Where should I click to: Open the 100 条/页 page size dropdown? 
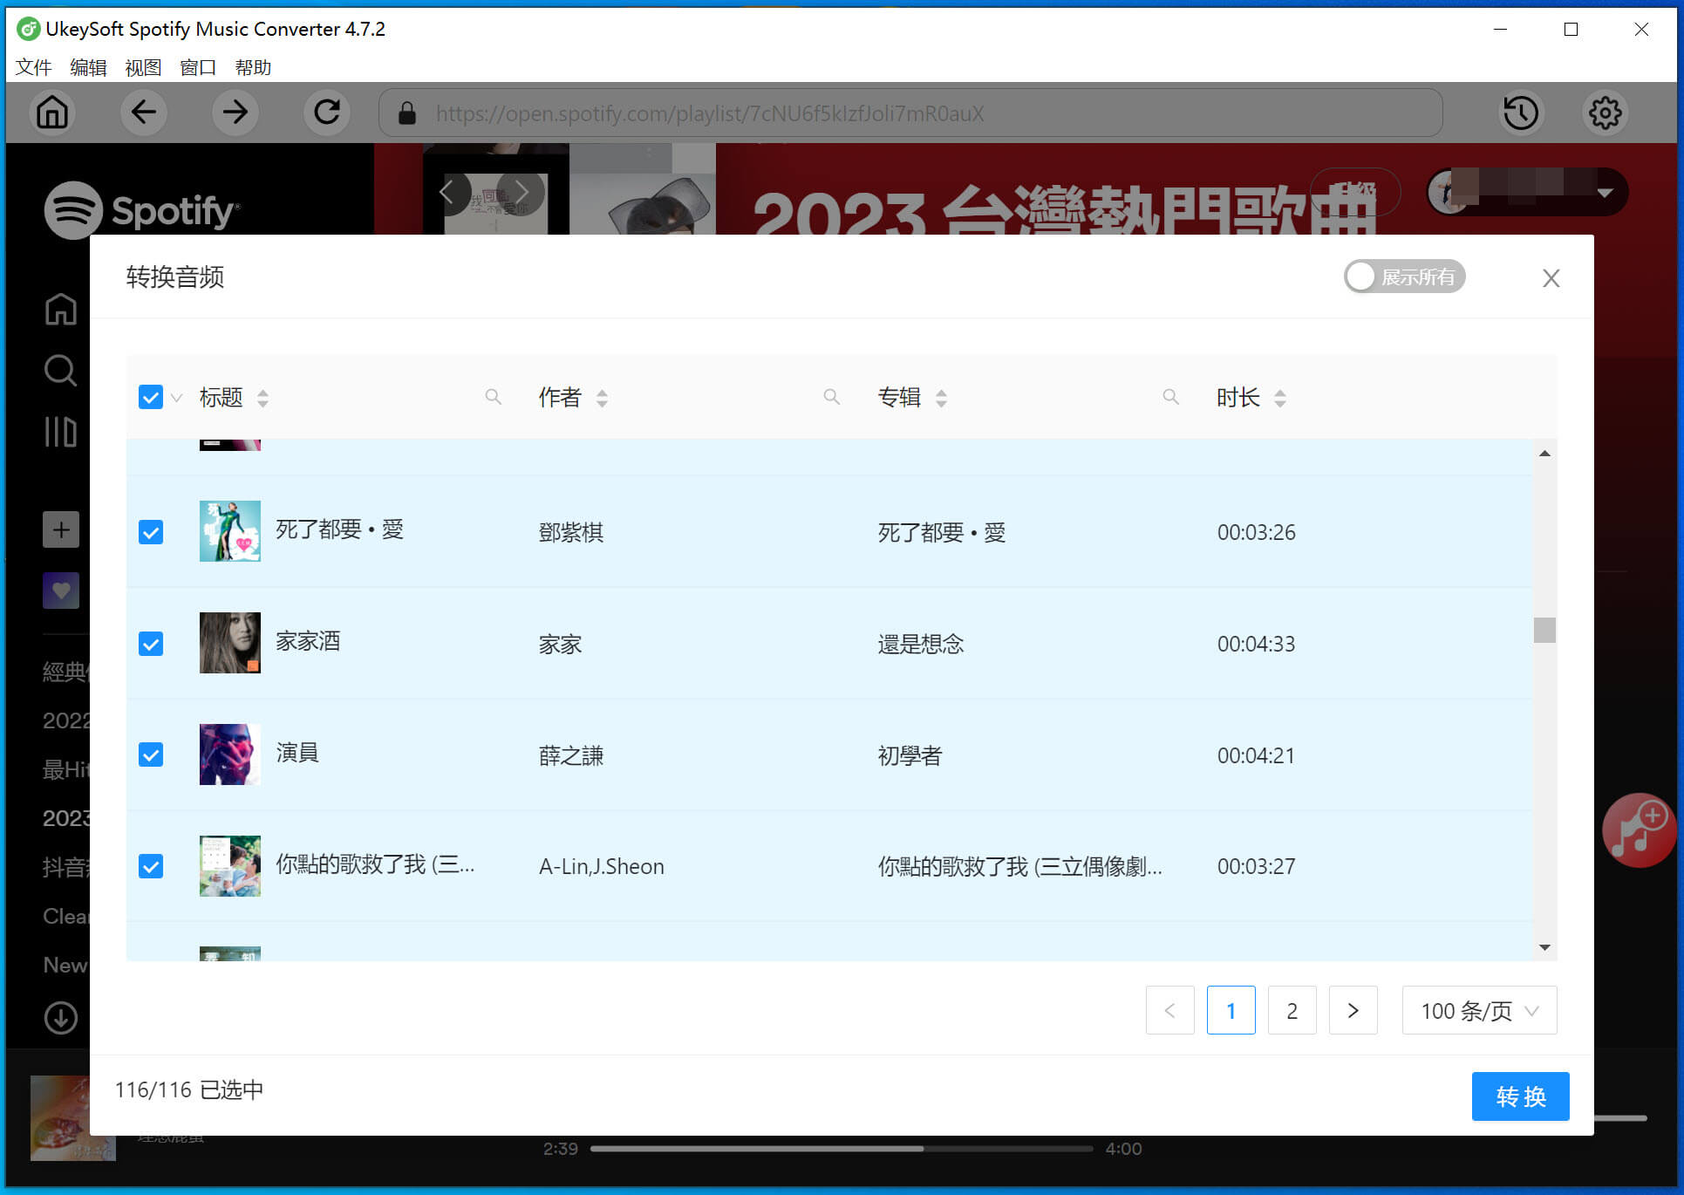coord(1479,1010)
